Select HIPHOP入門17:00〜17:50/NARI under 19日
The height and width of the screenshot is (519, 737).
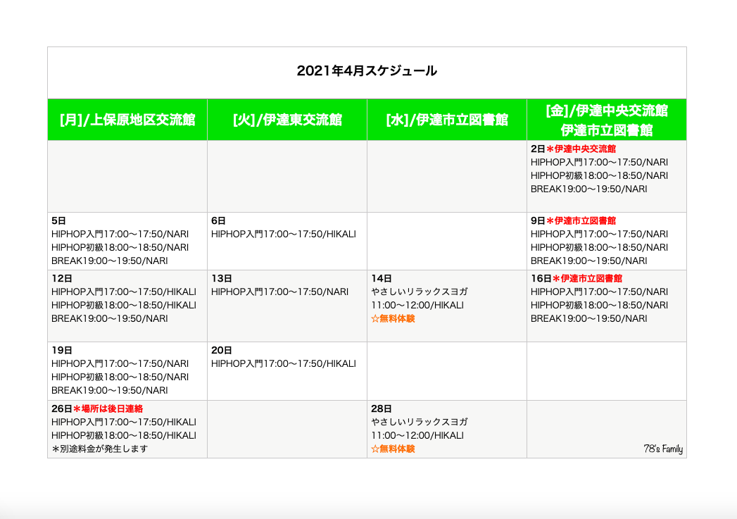120,364
